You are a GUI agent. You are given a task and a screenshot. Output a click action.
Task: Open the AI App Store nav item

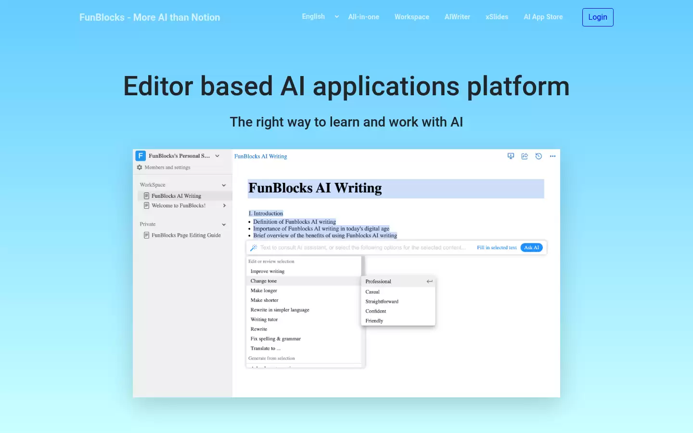point(543,17)
